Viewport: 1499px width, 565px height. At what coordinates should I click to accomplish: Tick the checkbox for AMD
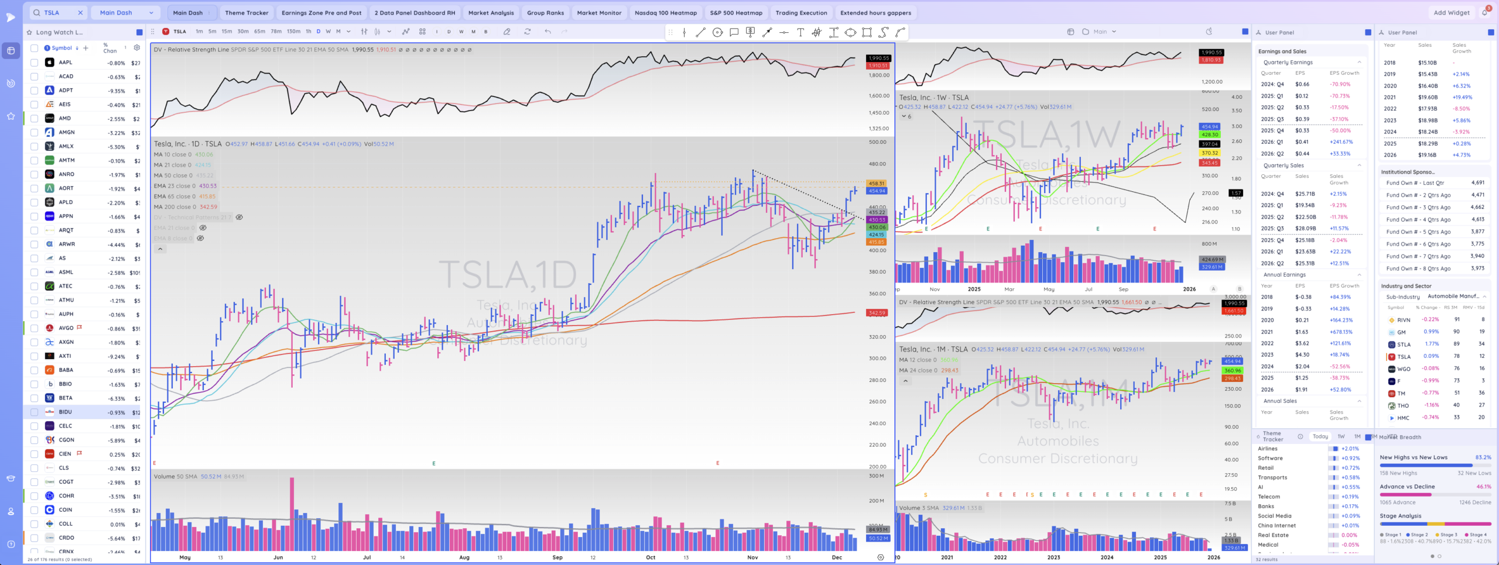34,118
